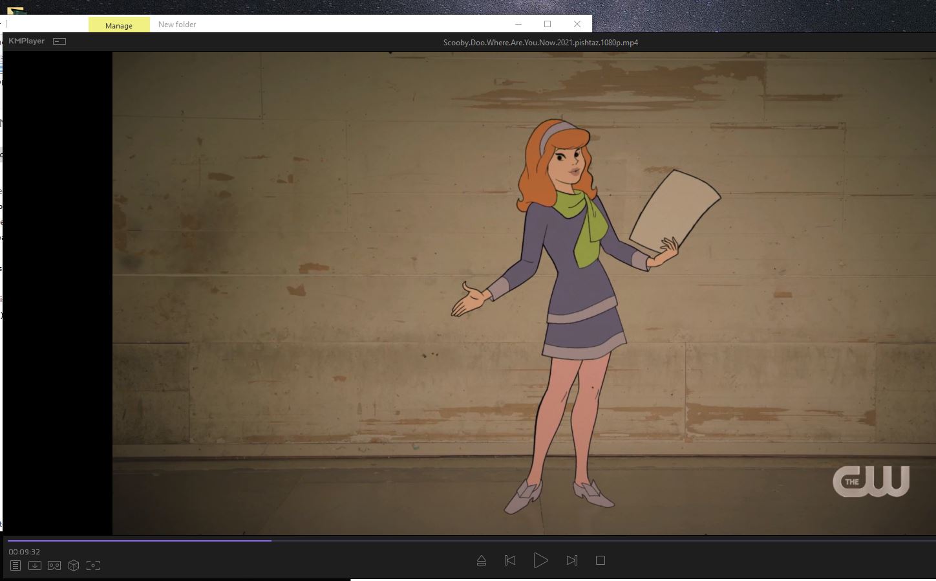This screenshot has width=936, height=581.
Task: Open the playlist panel icon
Action: [16, 565]
